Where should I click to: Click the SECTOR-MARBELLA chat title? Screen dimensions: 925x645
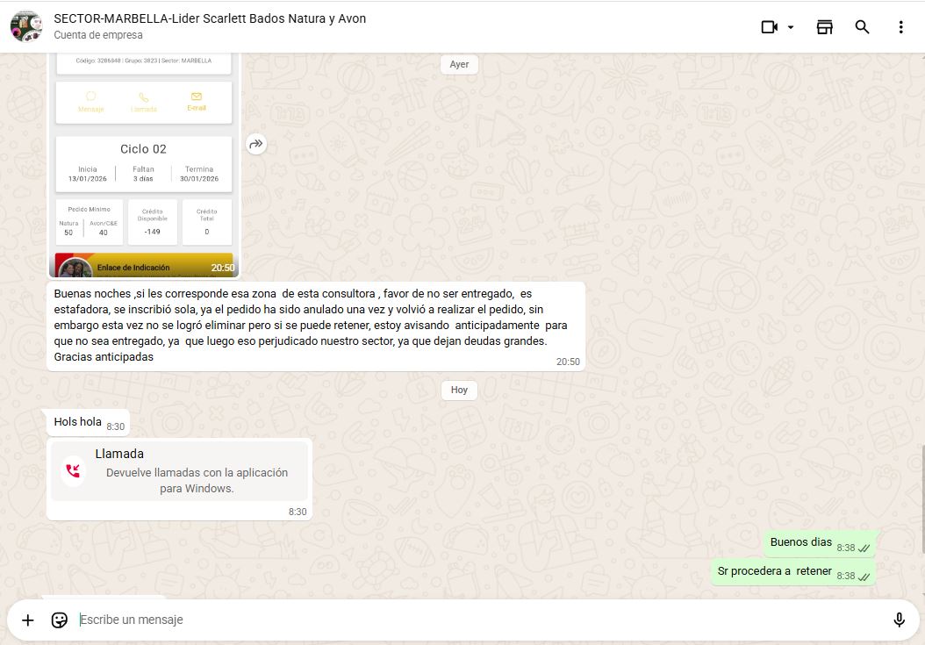210,18
